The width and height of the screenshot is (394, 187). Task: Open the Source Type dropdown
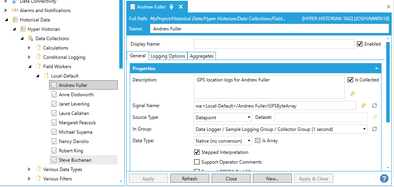click(223, 117)
